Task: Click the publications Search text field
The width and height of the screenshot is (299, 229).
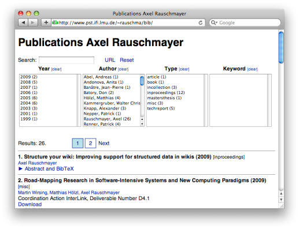Action: [67, 60]
